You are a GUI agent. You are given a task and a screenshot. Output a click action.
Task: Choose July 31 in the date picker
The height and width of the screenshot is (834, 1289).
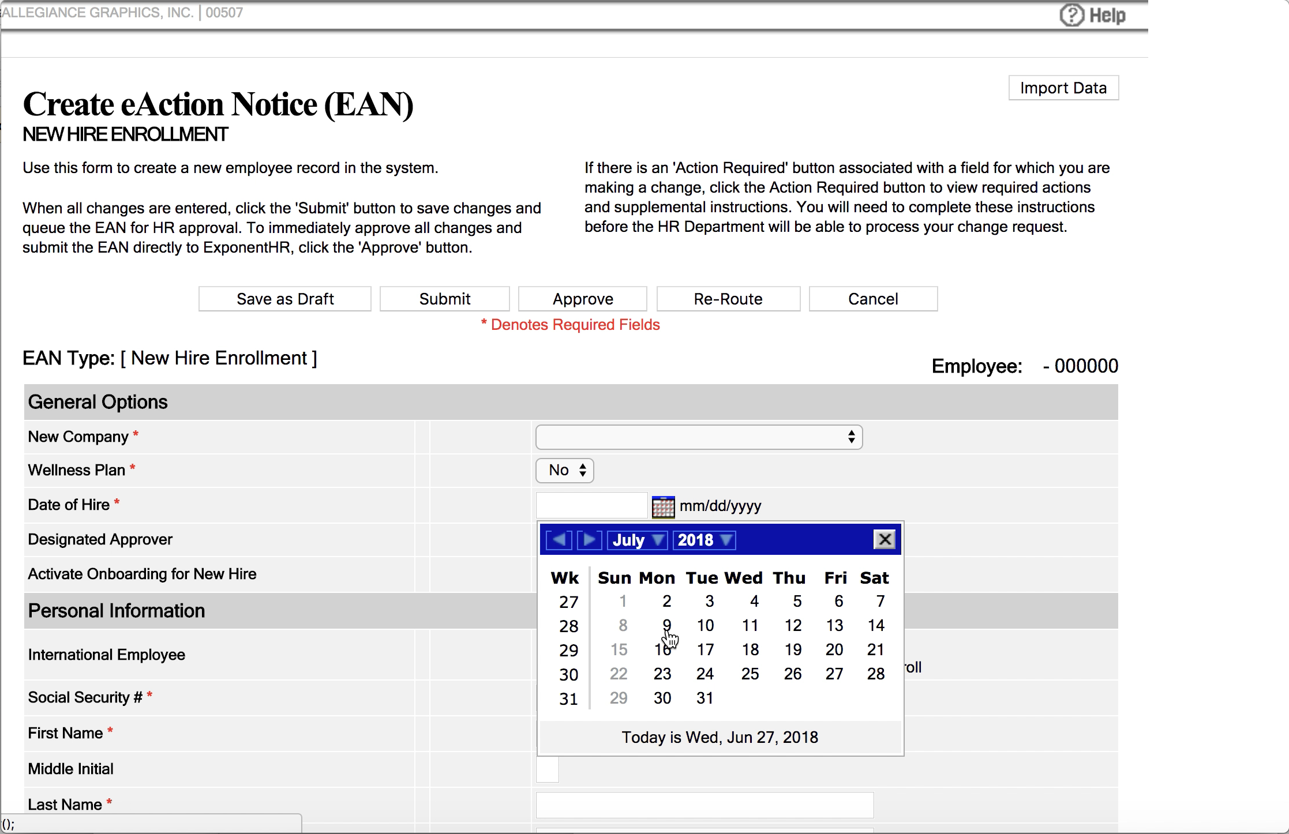tap(705, 698)
